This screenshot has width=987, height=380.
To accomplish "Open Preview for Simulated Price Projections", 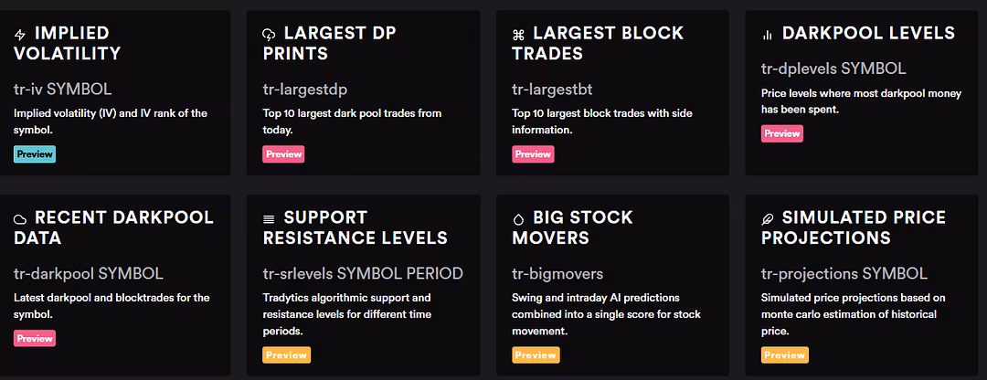I will coord(782,354).
